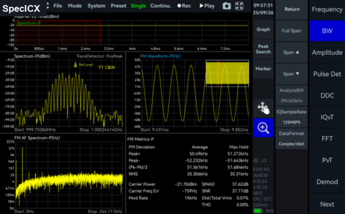This screenshot has height=214, width=345.
Task: Click Start: 999.75586MHz frequency label
Action: [x=35, y=130]
